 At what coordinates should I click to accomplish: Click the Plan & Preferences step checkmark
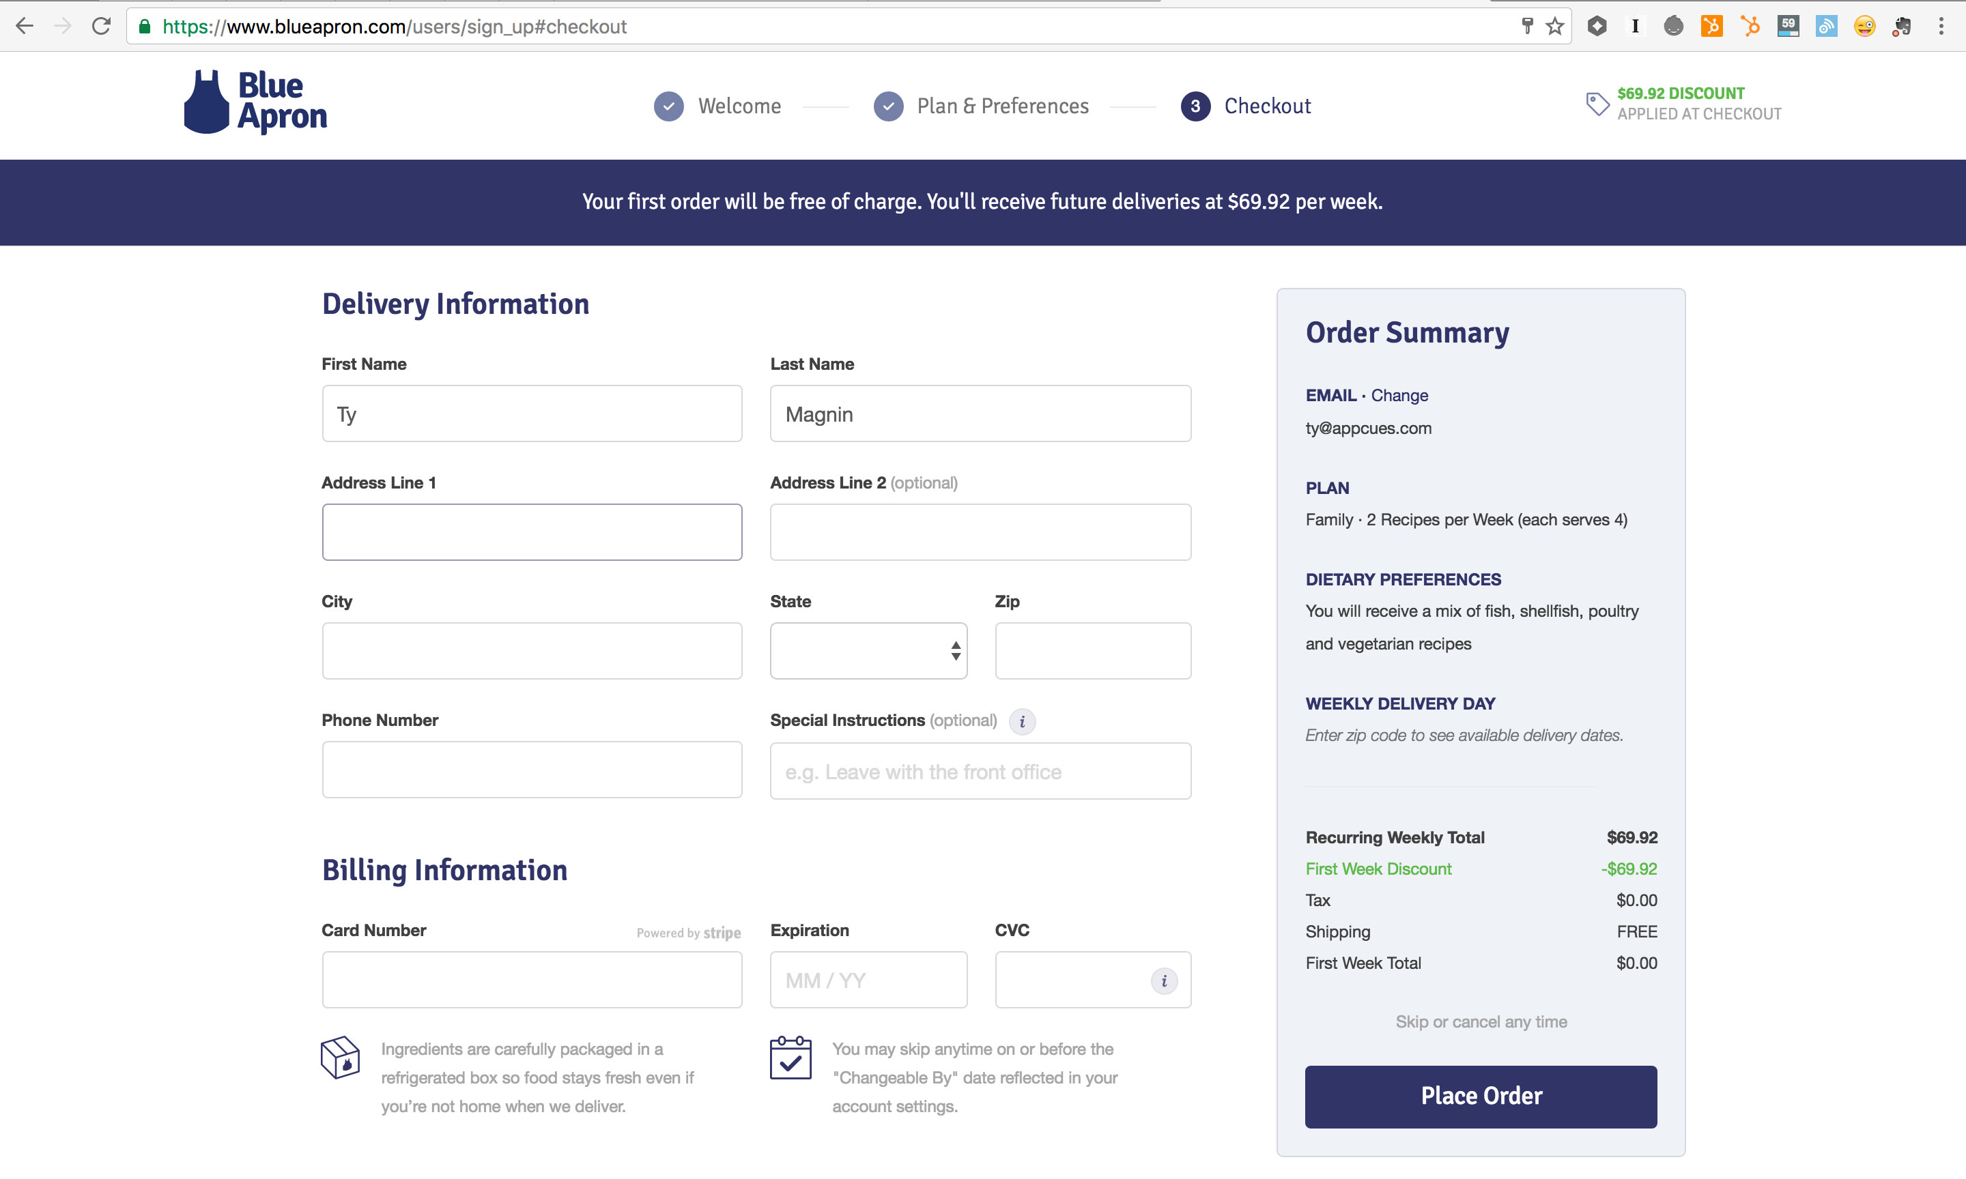888,106
